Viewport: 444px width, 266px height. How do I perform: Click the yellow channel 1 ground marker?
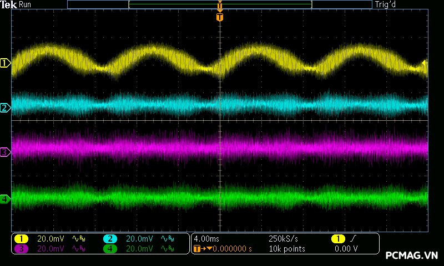[x=5, y=64]
